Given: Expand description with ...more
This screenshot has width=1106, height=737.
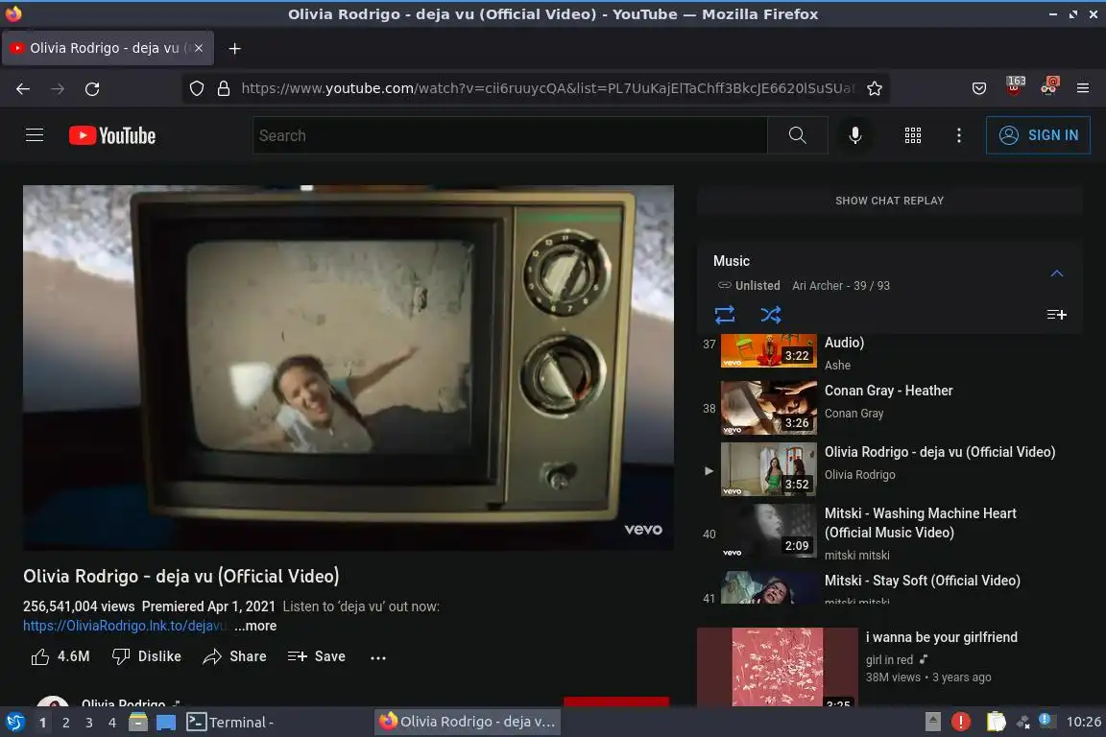Looking at the screenshot, I should tap(255, 626).
